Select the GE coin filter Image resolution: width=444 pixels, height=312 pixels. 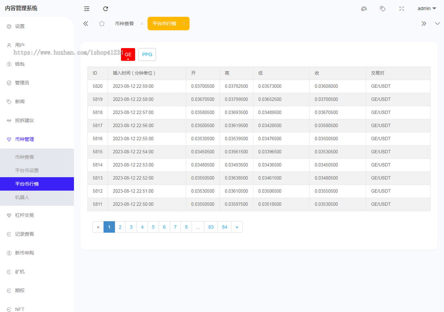tap(128, 54)
